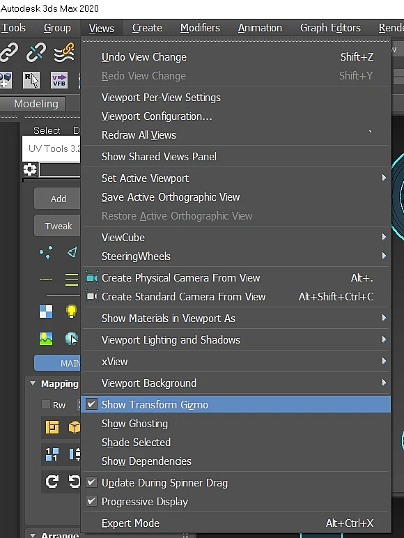Click the gear settings icon under UV Tools
Image resolution: width=404 pixels, height=538 pixels.
click(29, 169)
